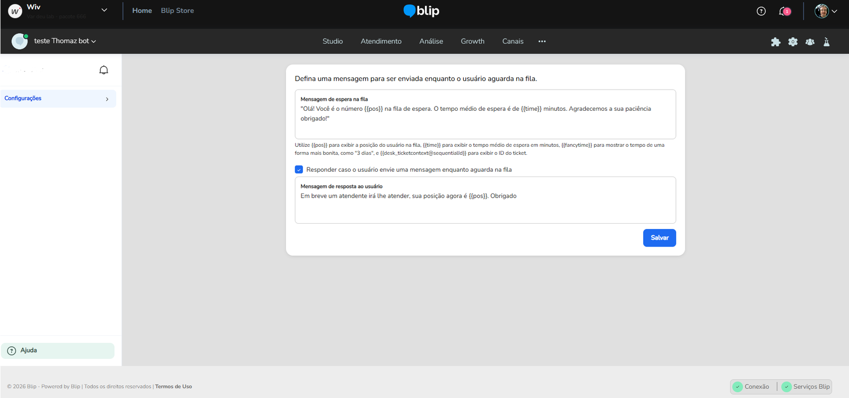Screen dimensions: 849x398
Task: Open the lab flask icon
Action: 827,42
